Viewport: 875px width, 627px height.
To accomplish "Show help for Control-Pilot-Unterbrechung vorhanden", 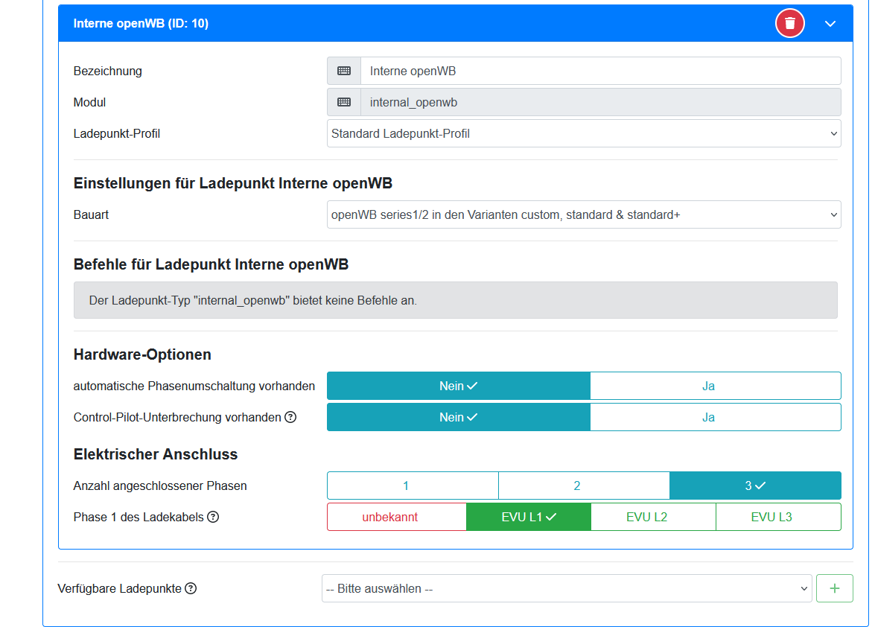I will click(x=290, y=417).
